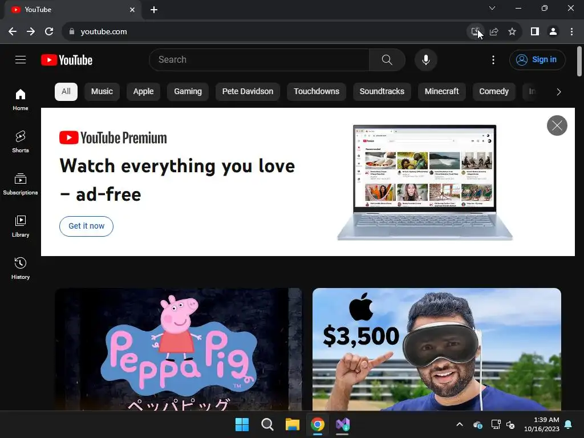Click the magnifier search button
The width and height of the screenshot is (584, 438).
click(387, 59)
